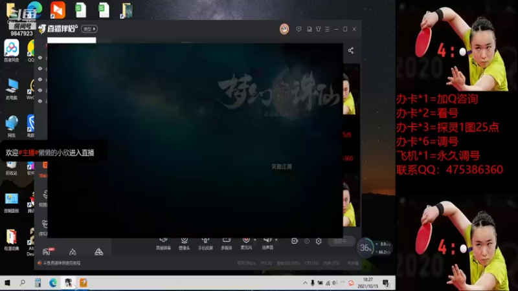Add a camera source (摄像头)
The width and height of the screenshot is (518, 291).
[x=185, y=244]
